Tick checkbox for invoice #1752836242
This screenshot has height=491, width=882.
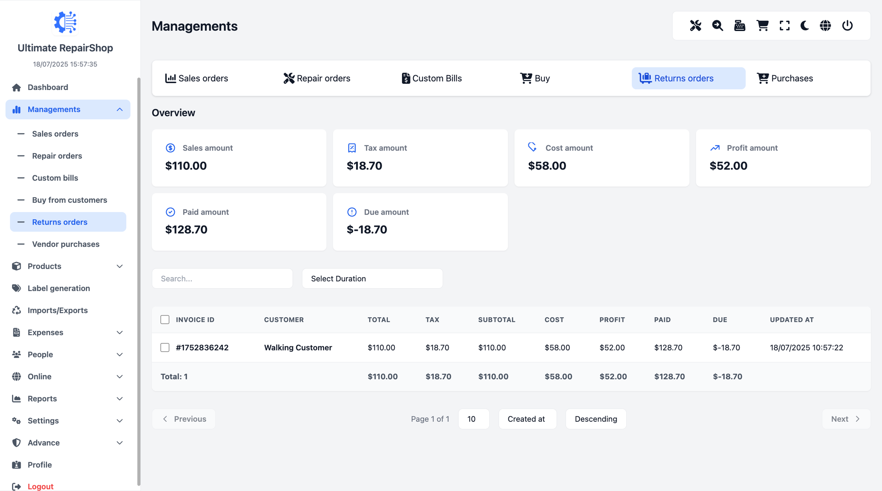click(x=165, y=347)
